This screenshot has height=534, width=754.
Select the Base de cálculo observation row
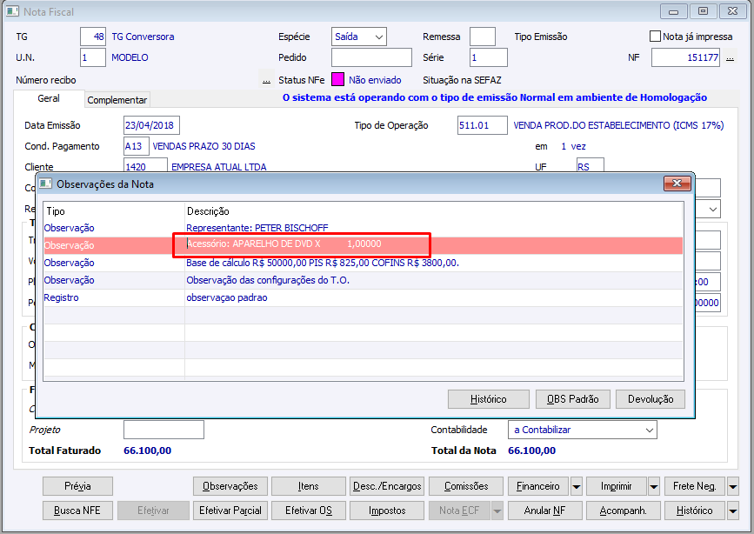363,263
